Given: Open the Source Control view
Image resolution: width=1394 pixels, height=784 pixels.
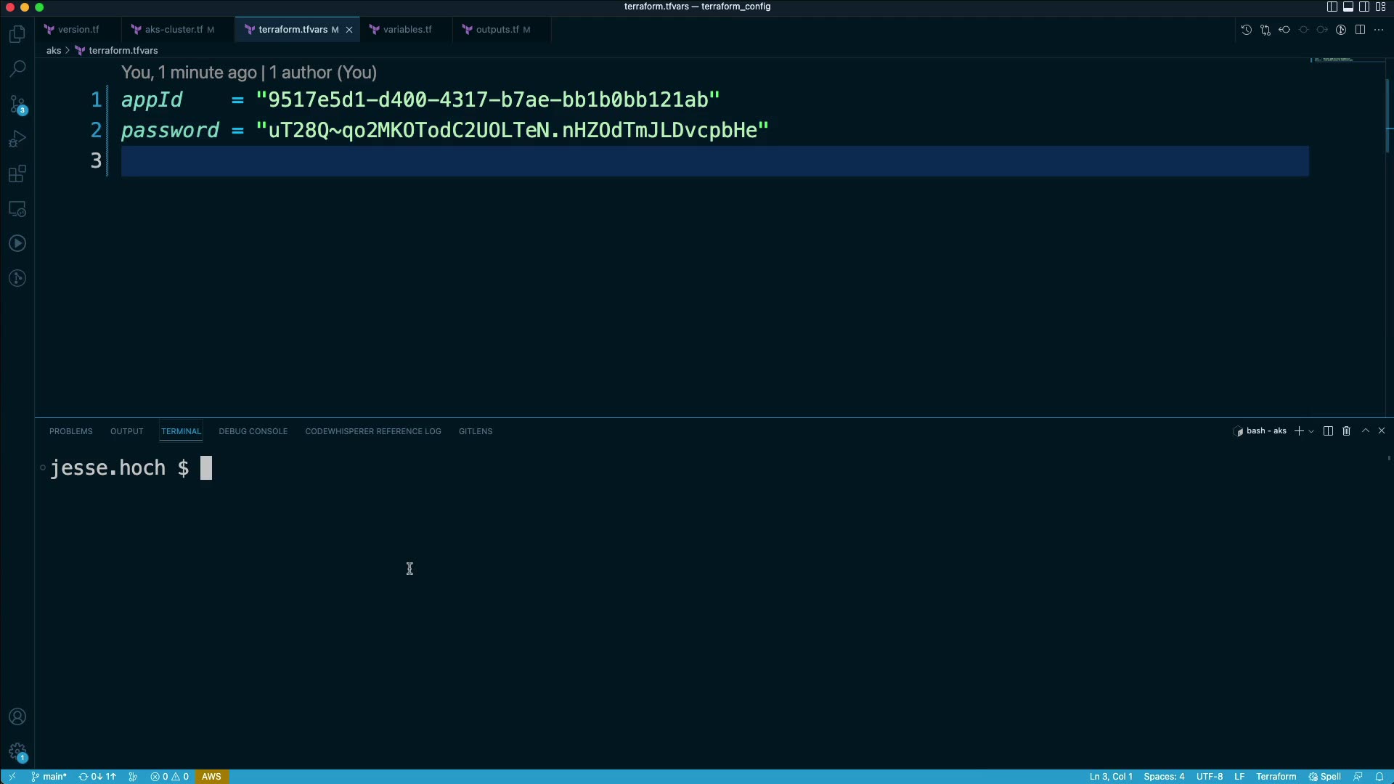Looking at the screenshot, I should pos(17,104).
